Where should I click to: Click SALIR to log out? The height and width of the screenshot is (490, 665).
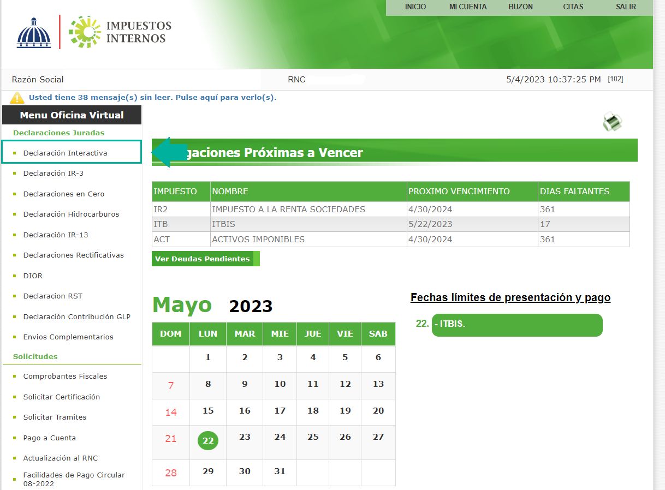click(x=626, y=7)
